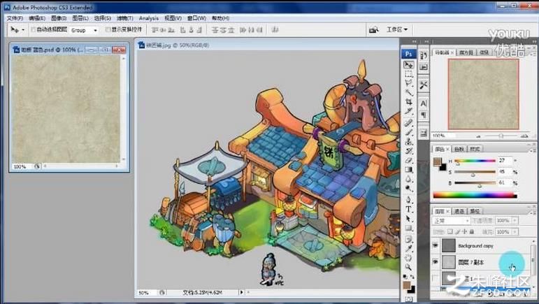Click the Hue slider in Color panel
The width and height of the screenshot is (539, 304).
click(x=475, y=161)
